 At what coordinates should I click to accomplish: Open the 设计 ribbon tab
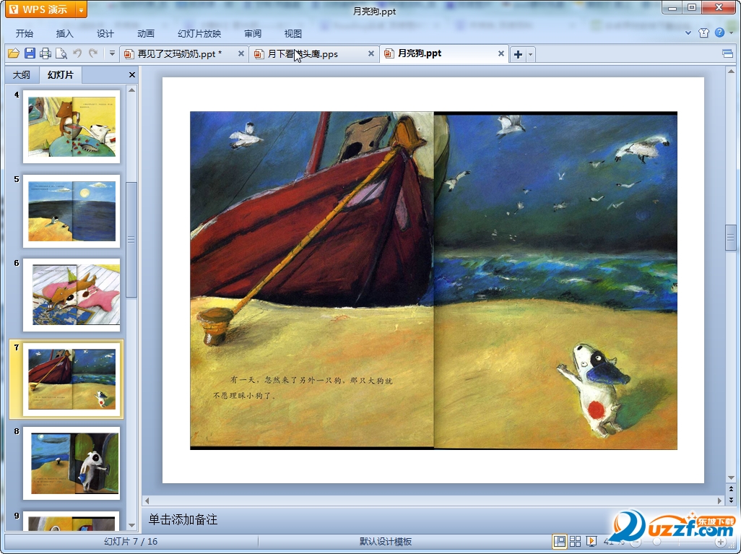[105, 33]
